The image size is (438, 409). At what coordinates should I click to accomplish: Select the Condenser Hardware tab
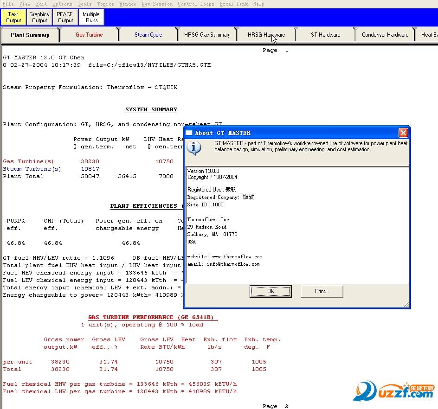pos(385,35)
